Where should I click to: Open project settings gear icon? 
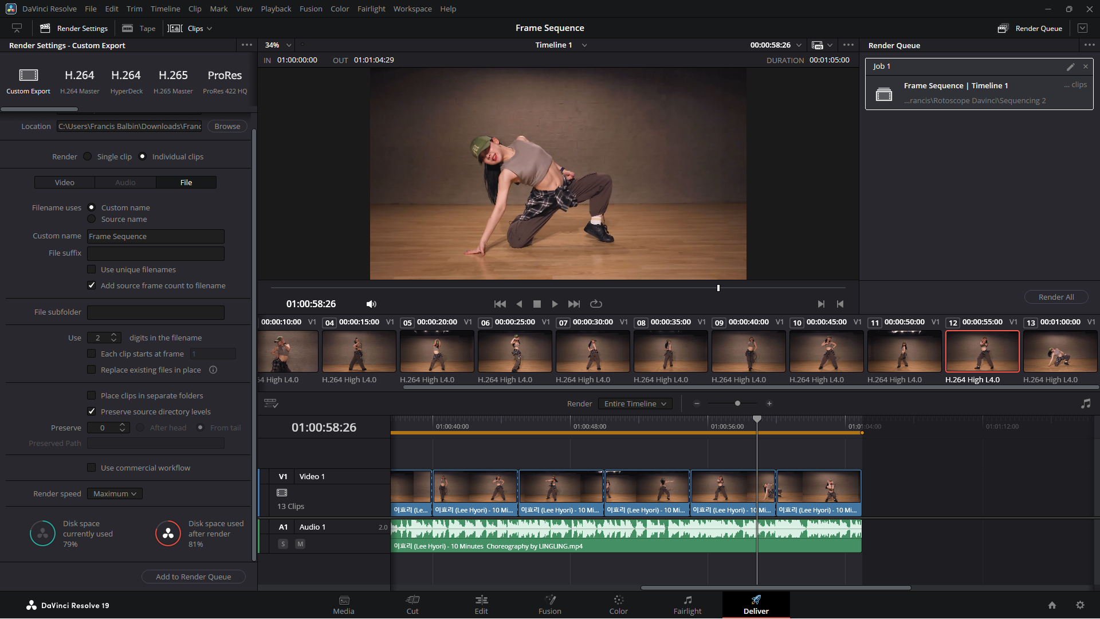(1080, 605)
